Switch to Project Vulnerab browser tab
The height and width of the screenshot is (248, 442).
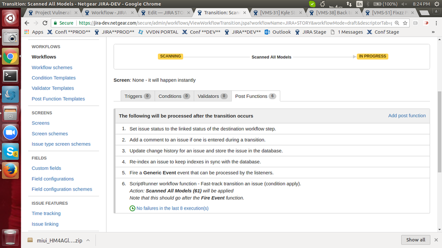pos(53,13)
